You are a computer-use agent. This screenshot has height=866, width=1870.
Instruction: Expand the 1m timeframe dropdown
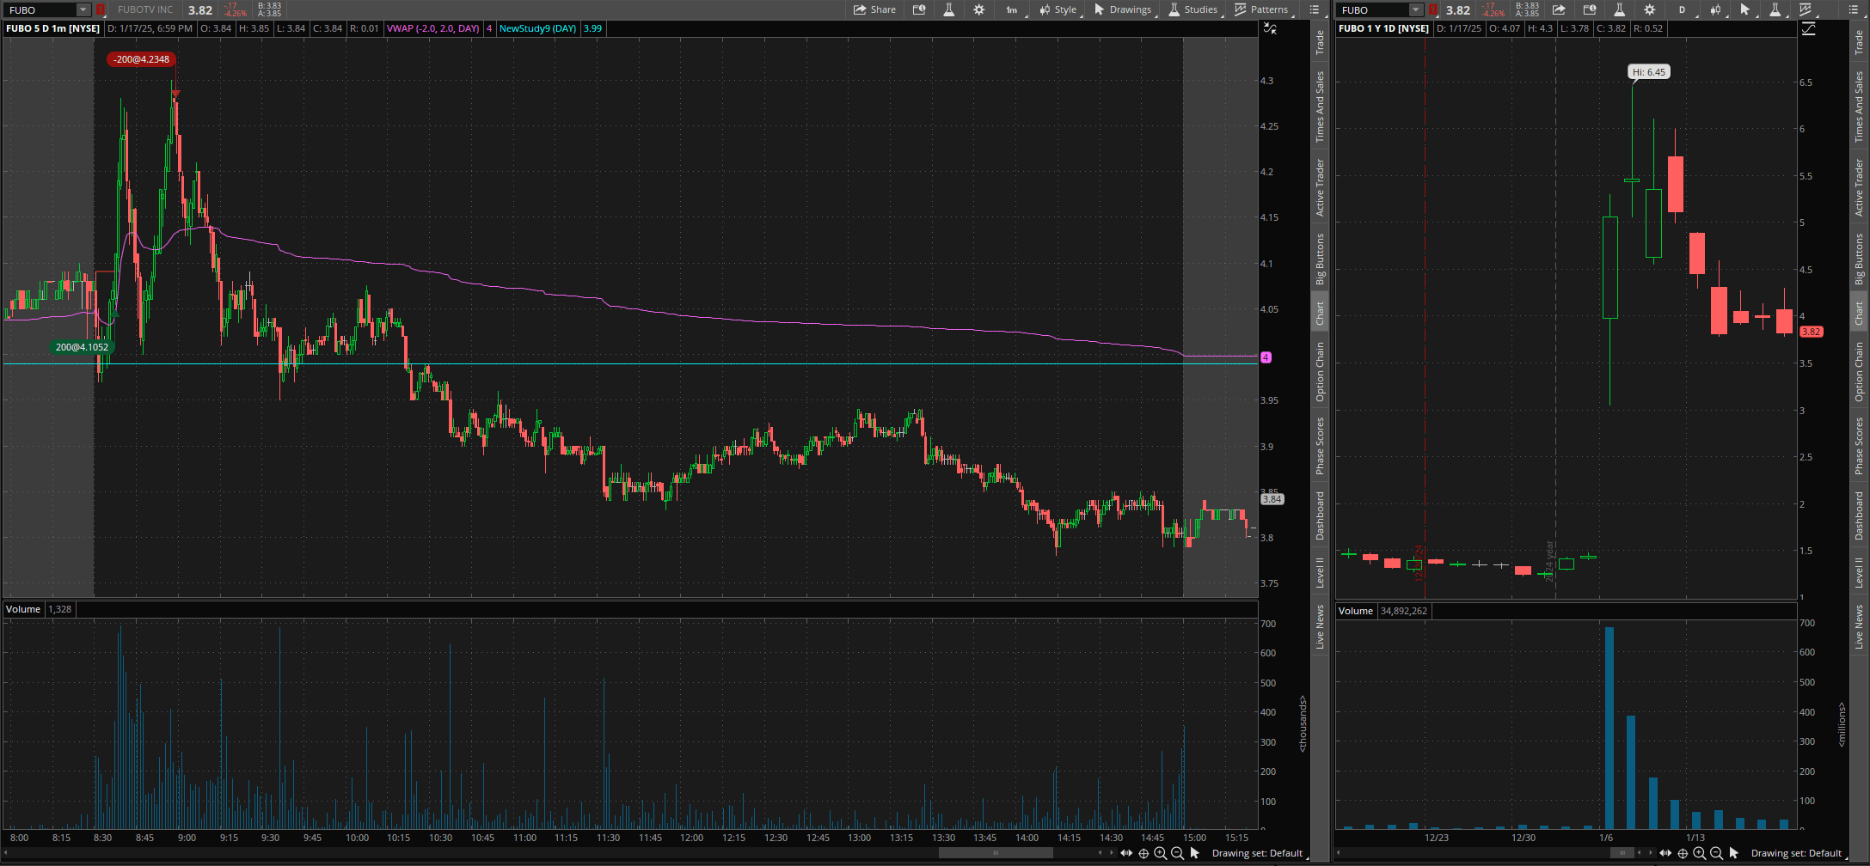pyautogui.click(x=1013, y=9)
